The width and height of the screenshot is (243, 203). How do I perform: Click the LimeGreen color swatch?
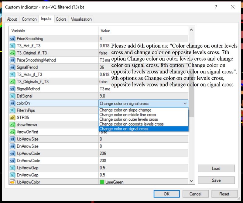pyautogui.click(x=102, y=182)
